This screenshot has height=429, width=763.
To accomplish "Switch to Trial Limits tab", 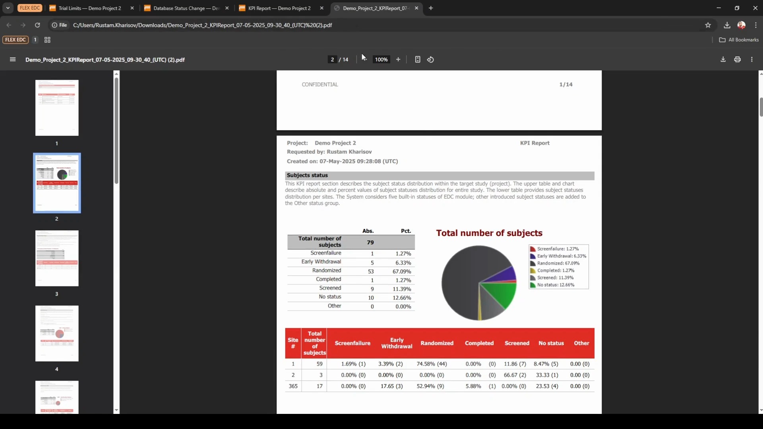I will coord(90,8).
